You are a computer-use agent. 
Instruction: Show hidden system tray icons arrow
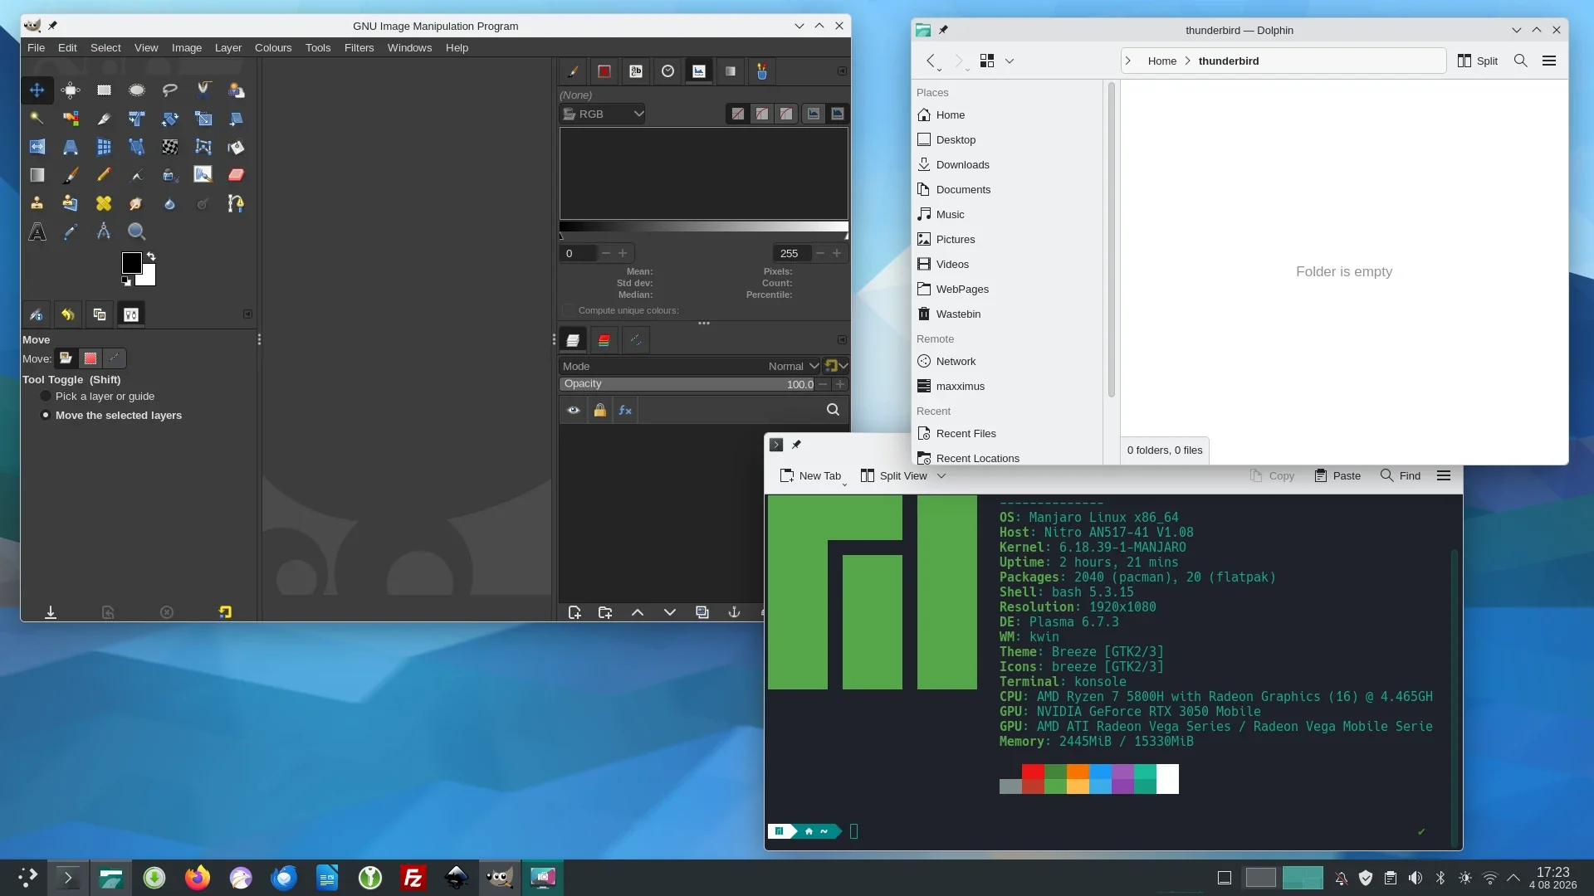coord(1513,878)
